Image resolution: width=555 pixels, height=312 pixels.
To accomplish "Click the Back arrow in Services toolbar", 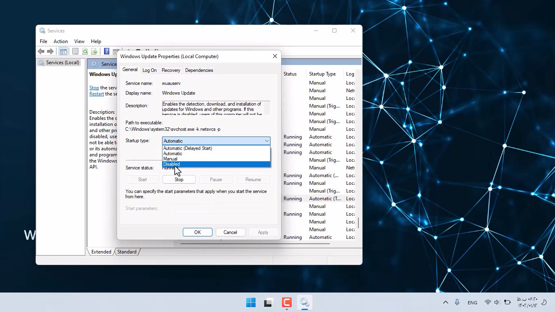I will pyautogui.click(x=41, y=51).
